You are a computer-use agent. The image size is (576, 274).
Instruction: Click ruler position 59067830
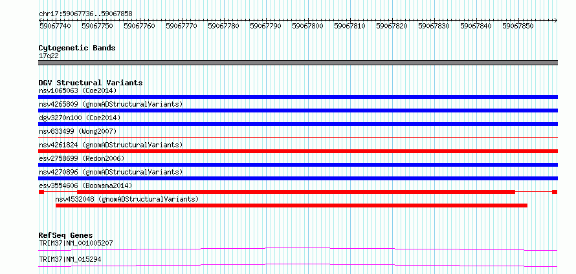pyautogui.click(x=434, y=26)
